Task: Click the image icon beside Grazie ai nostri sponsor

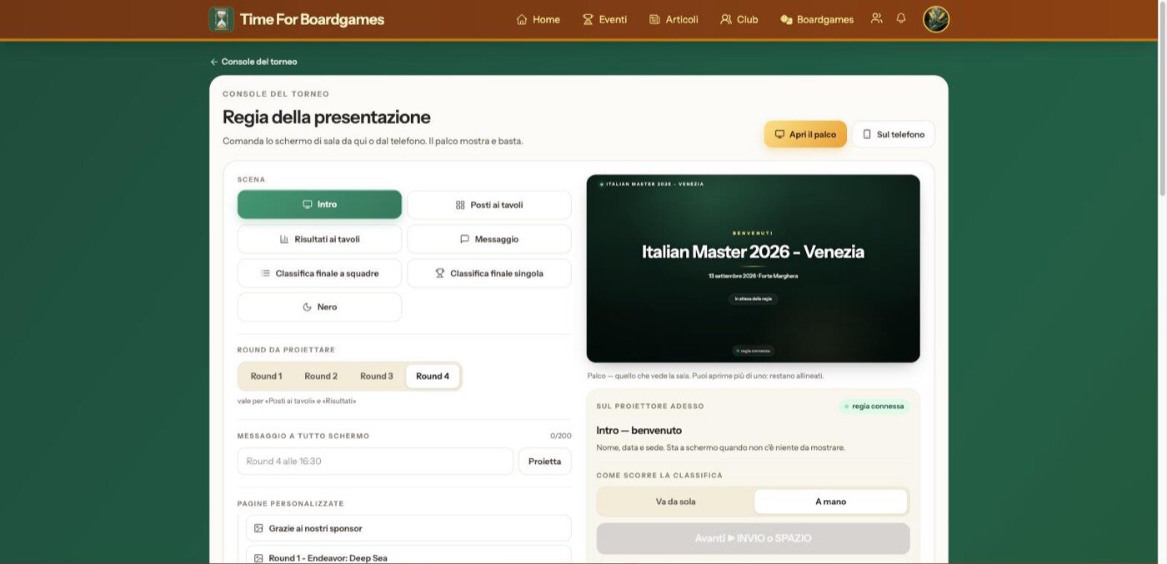Action: click(258, 528)
